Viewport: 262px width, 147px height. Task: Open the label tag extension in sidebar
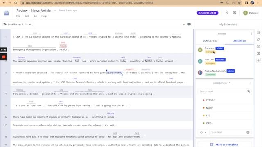click(x=258, y=40)
